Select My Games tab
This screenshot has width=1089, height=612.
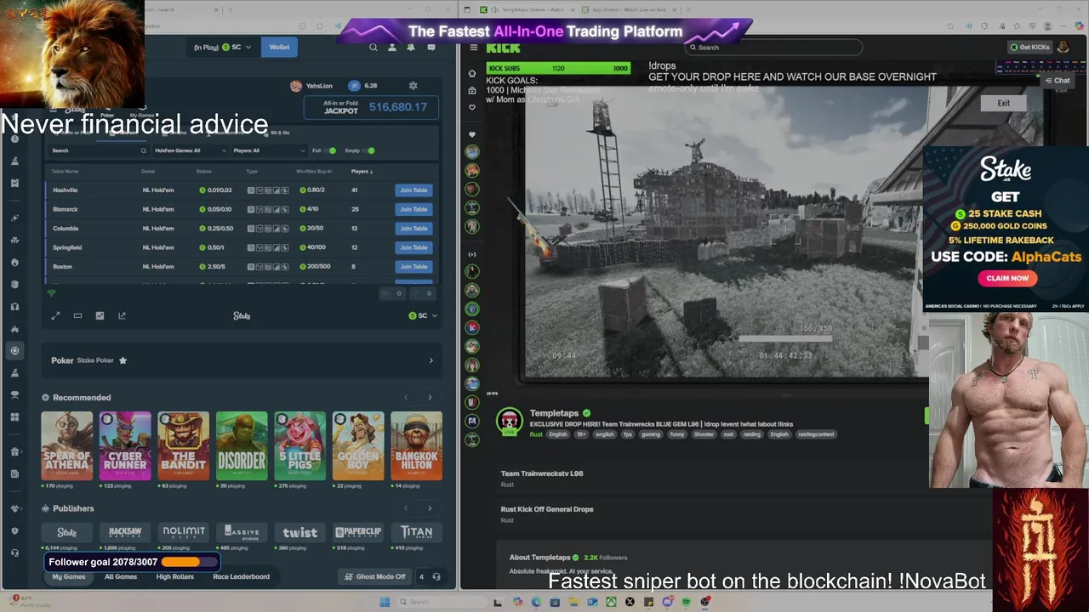[69, 576]
